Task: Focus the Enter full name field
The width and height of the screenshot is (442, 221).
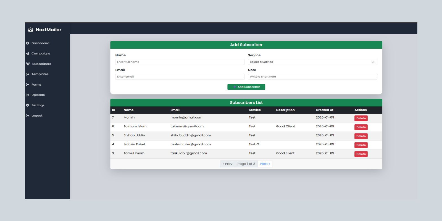Action: pos(180,62)
